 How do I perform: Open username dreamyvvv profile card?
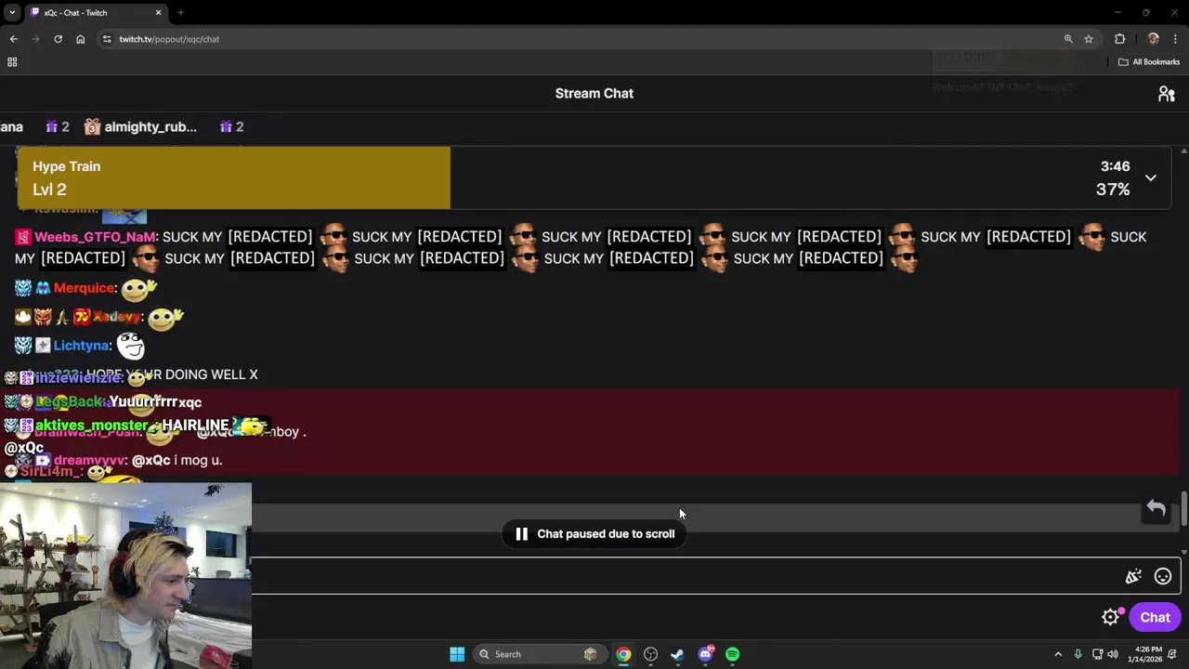coord(89,460)
